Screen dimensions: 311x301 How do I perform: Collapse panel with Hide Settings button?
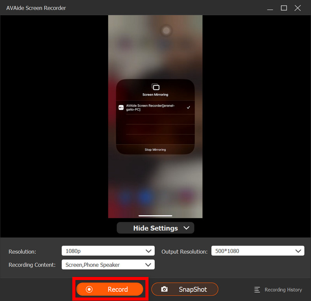(x=155, y=228)
